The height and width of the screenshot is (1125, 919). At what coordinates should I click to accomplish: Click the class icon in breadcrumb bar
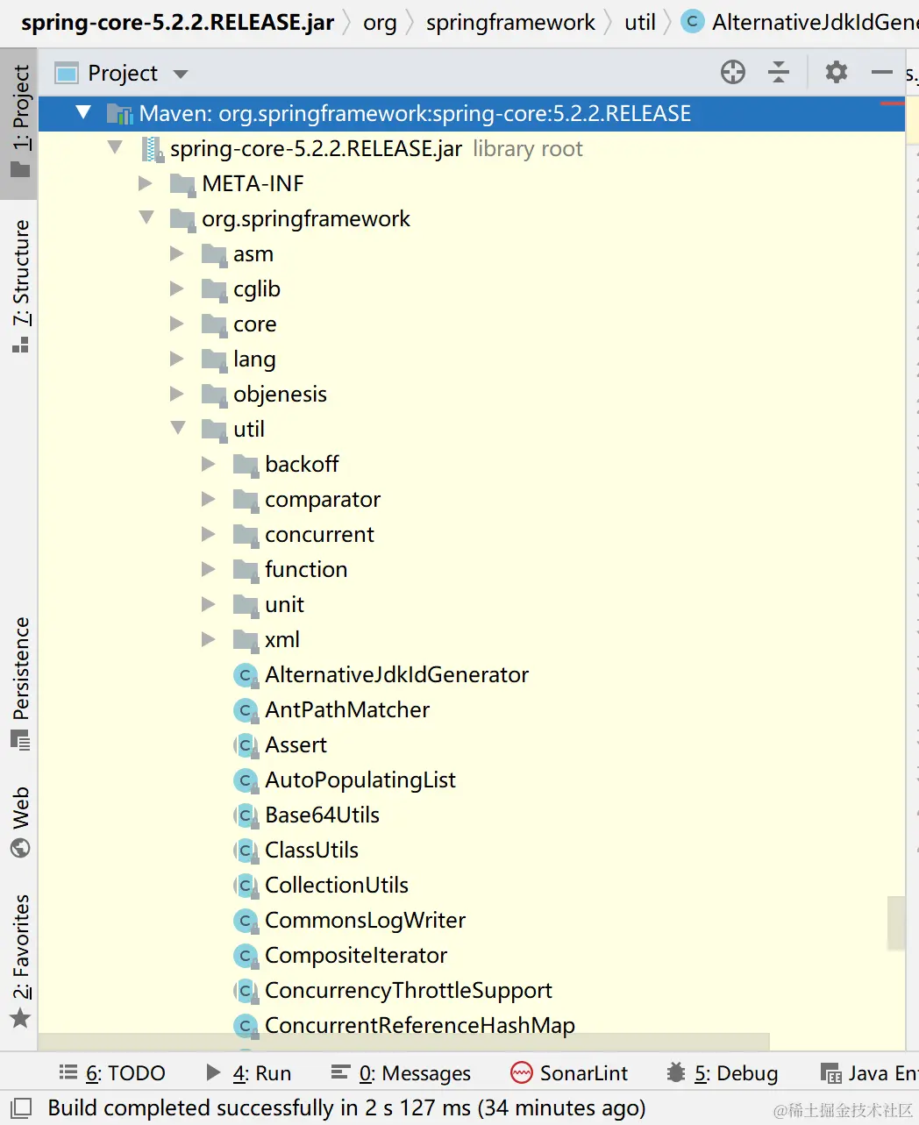(x=693, y=21)
